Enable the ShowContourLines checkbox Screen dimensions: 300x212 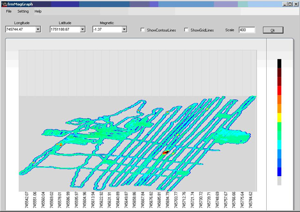tap(143, 30)
